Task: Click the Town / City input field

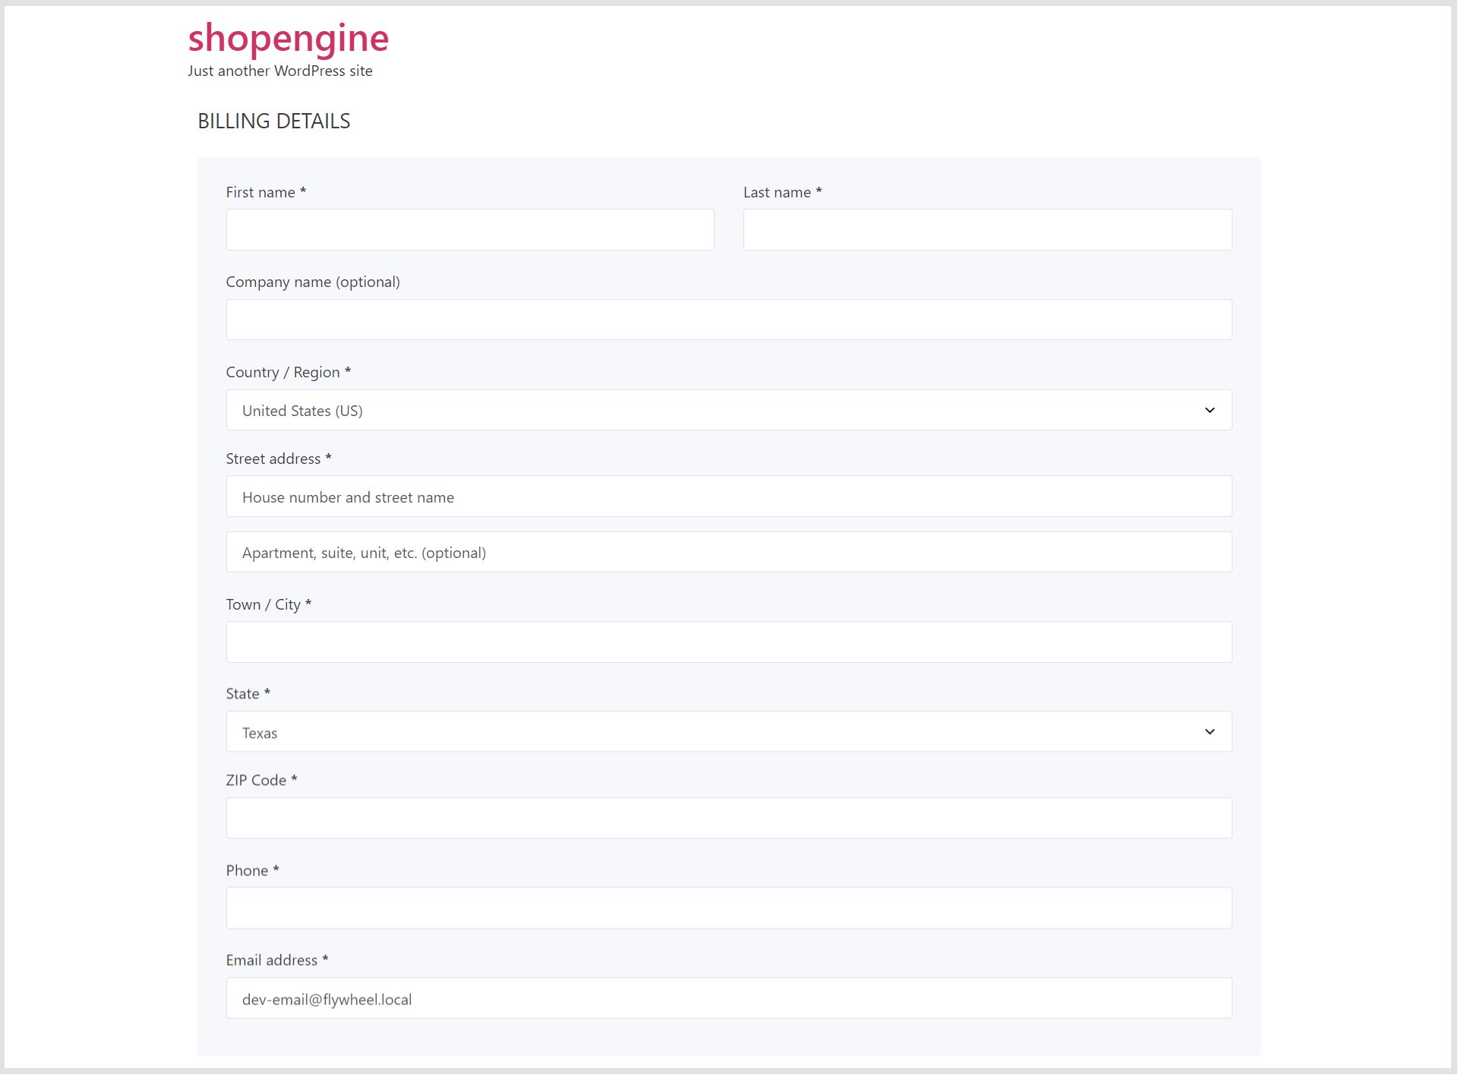Action: 728,643
